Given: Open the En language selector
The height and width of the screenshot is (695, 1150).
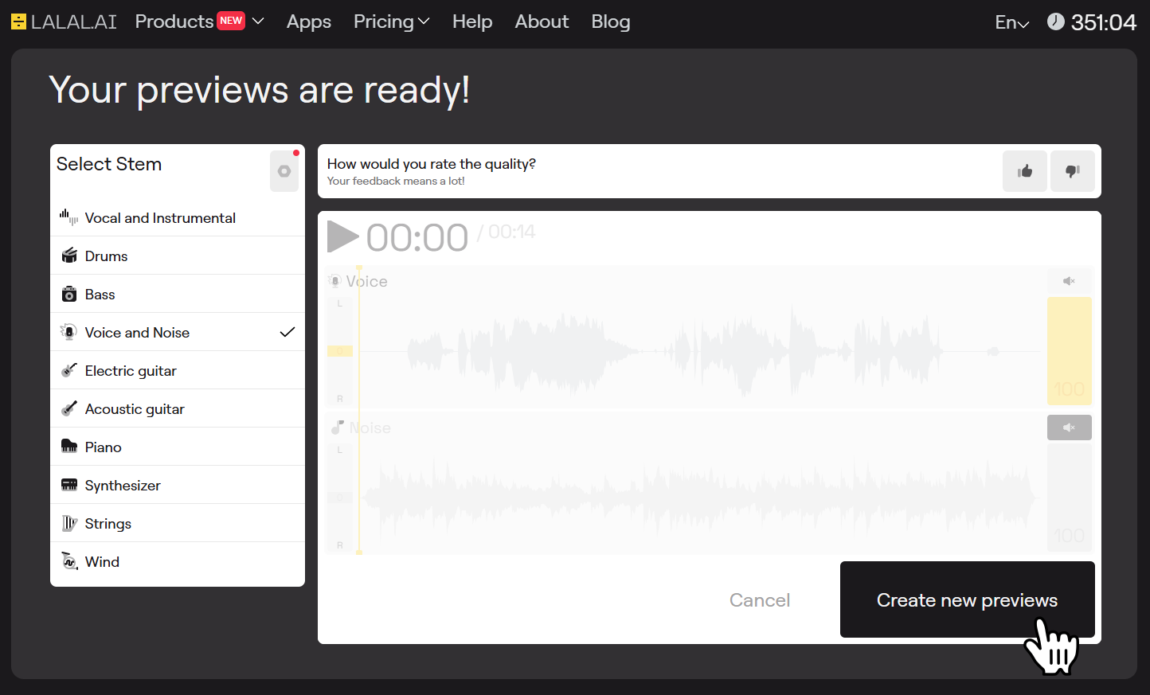Looking at the screenshot, I should coord(1011,22).
